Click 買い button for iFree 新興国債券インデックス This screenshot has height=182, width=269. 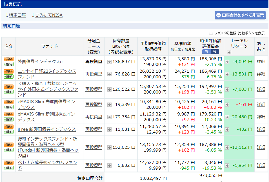(x=8, y=126)
